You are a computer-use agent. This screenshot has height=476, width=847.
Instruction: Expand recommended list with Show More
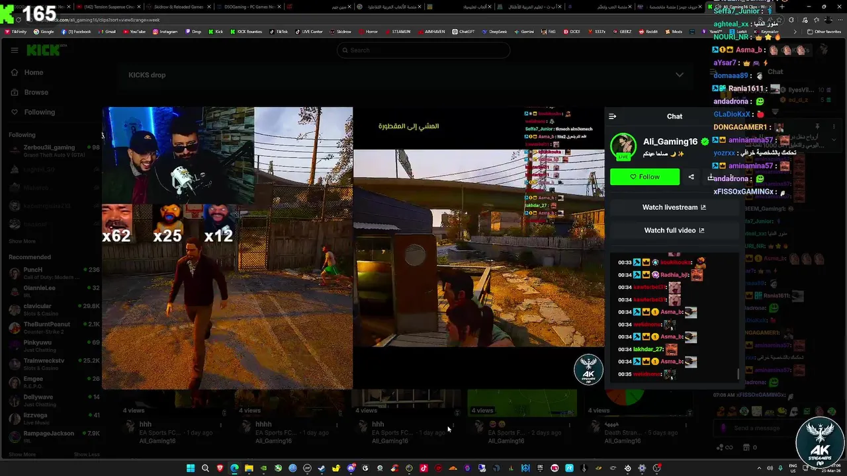pyautogui.click(x=22, y=455)
